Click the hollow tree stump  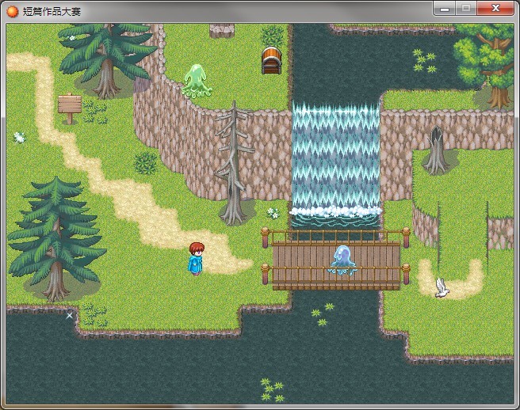point(437,150)
